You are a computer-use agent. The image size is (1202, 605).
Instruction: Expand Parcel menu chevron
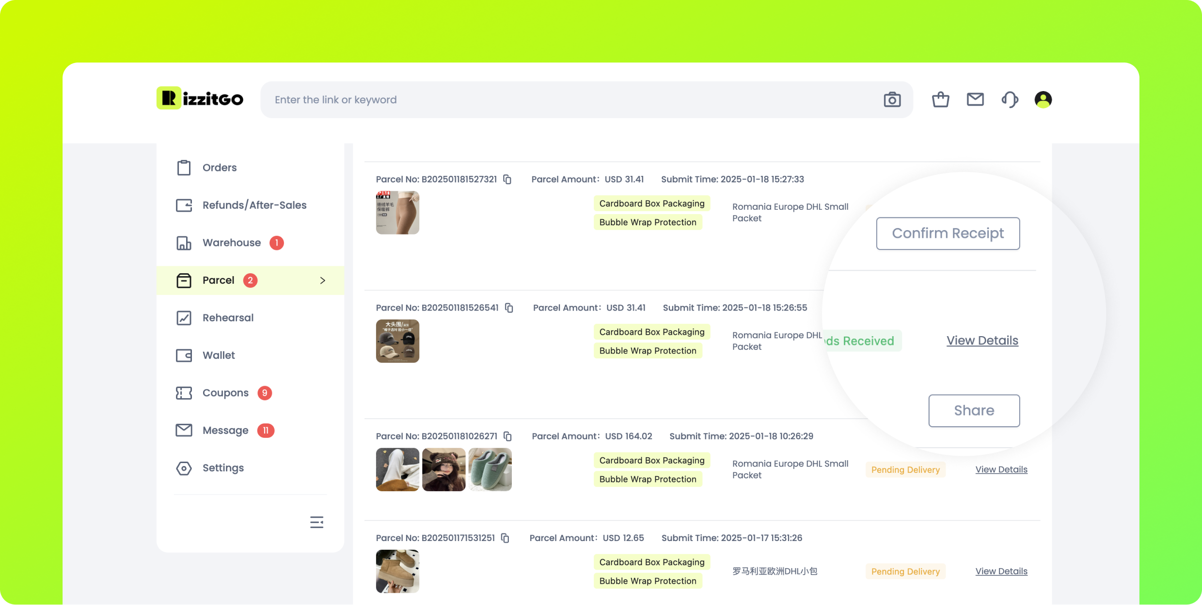(323, 280)
